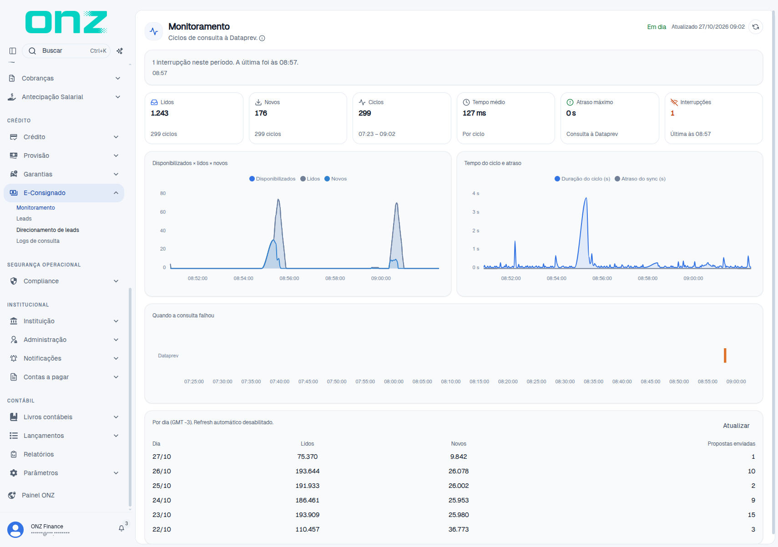Click the ONZ logo
The image size is (778, 547).
[66, 22]
